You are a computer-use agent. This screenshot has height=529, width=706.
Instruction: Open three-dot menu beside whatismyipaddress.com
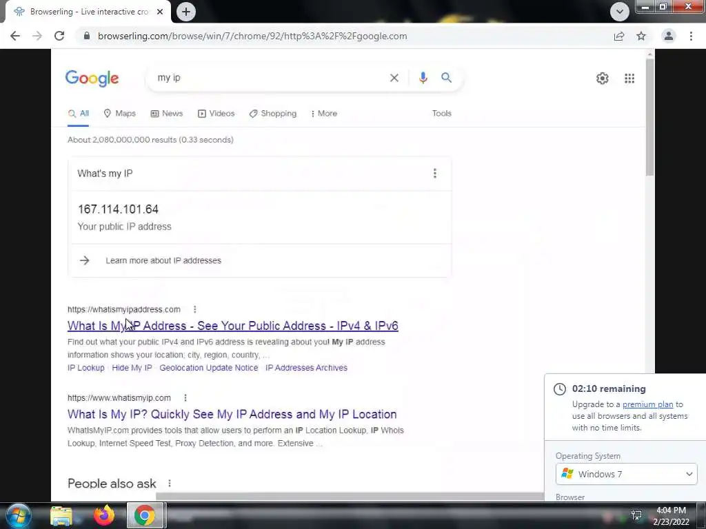click(194, 309)
